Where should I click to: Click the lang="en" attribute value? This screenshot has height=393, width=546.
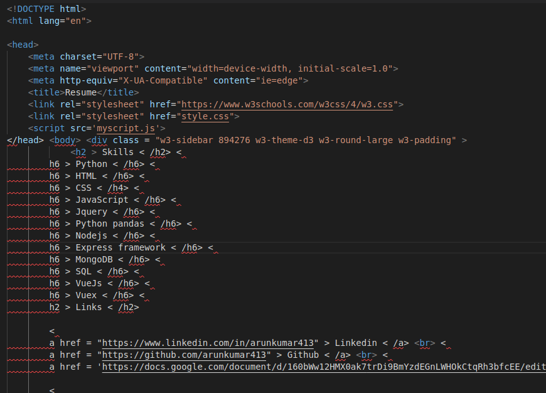coord(75,21)
